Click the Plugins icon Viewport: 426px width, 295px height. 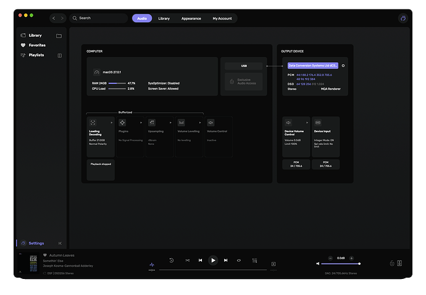tap(122, 123)
